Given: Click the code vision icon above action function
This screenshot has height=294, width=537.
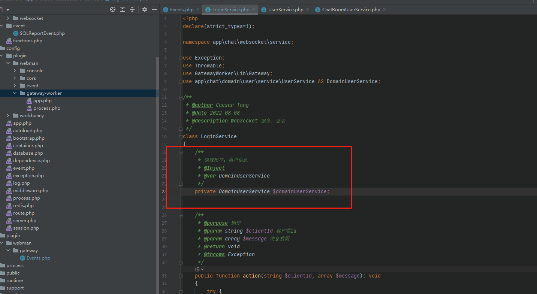Looking at the screenshot, I should [x=197, y=269].
